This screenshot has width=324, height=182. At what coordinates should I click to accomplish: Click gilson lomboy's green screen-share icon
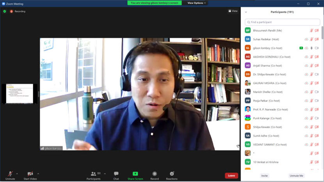301,48
